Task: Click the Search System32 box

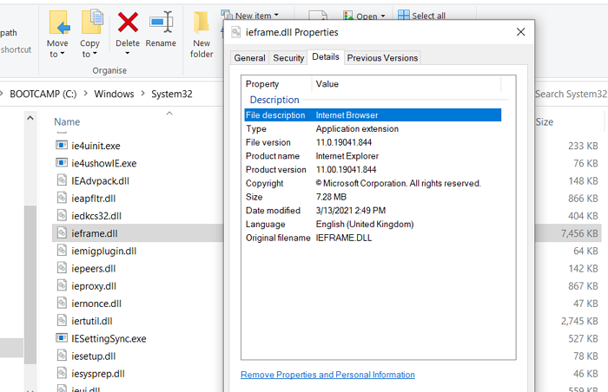Action: coord(571,94)
